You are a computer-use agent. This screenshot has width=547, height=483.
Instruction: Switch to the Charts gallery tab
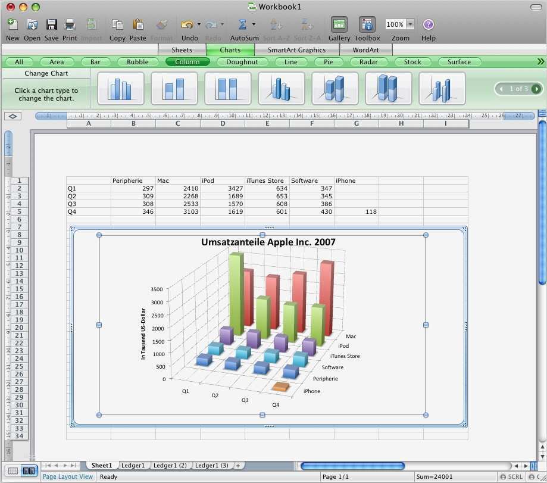230,50
